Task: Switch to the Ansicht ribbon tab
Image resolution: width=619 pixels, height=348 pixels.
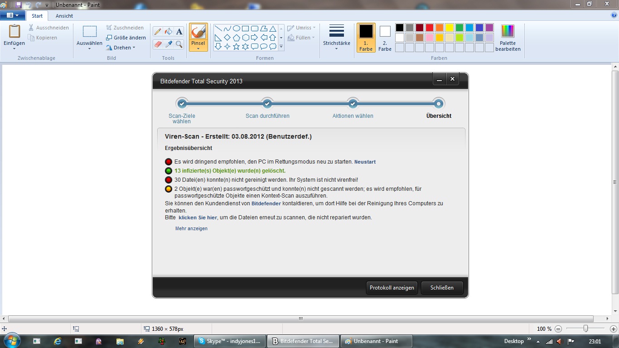Action: 64,16
